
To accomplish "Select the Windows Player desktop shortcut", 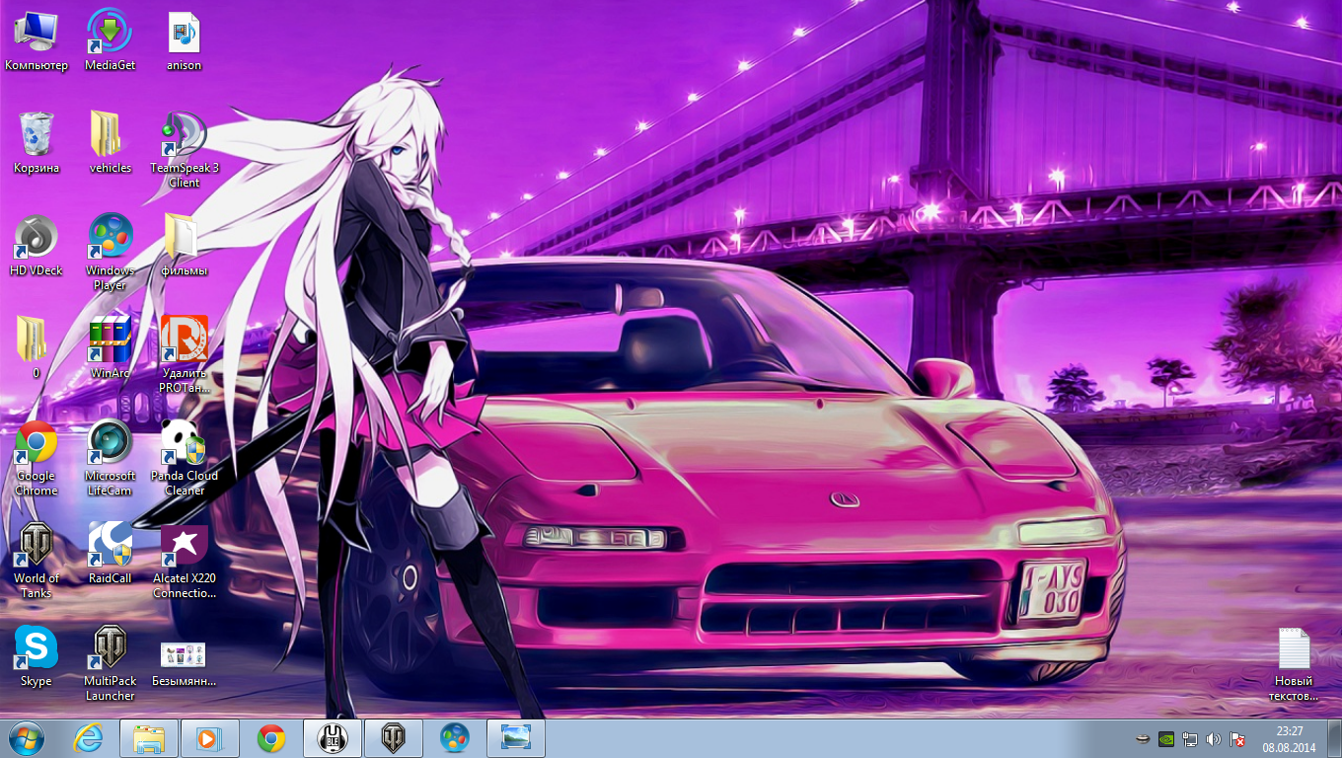I will click(x=111, y=252).
